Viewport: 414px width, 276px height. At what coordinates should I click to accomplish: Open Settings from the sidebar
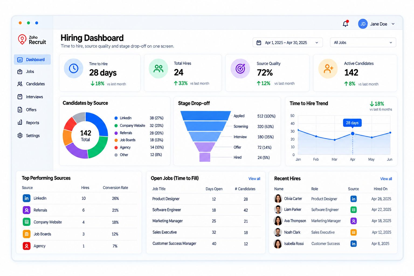click(x=29, y=136)
